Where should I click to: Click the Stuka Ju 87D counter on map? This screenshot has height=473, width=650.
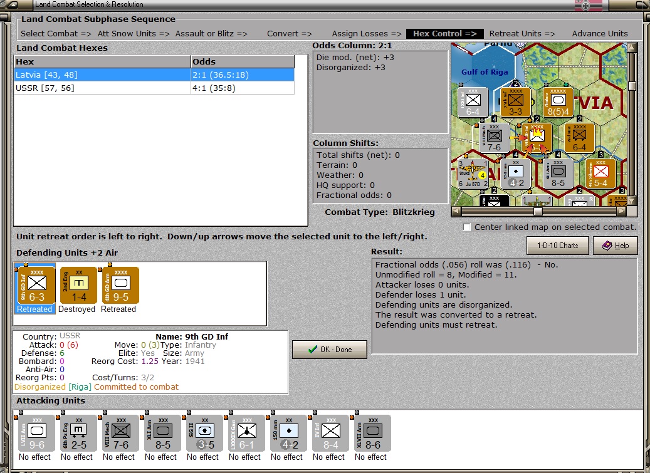[473, 174]
